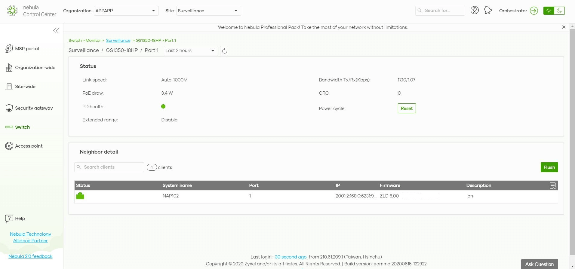Open the Organization dropdown showing APPAPP
Screen dimensions: 575x269
tap(126, 11)
